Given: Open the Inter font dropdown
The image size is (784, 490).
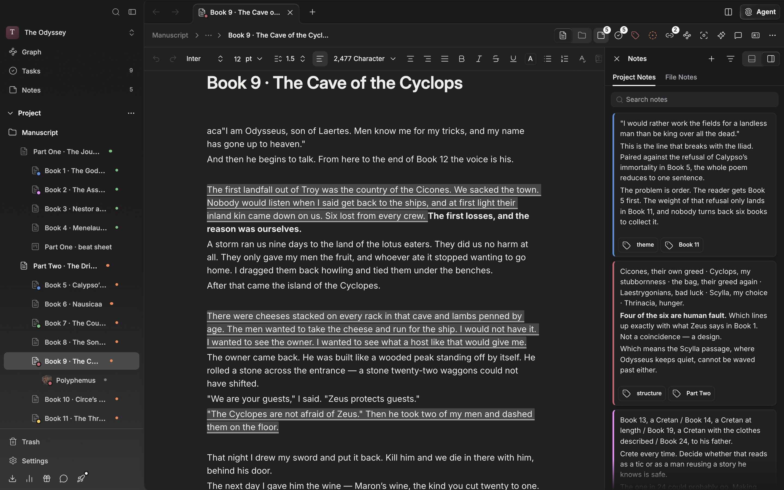Looking at the screenshot, I should pos(204,59).
